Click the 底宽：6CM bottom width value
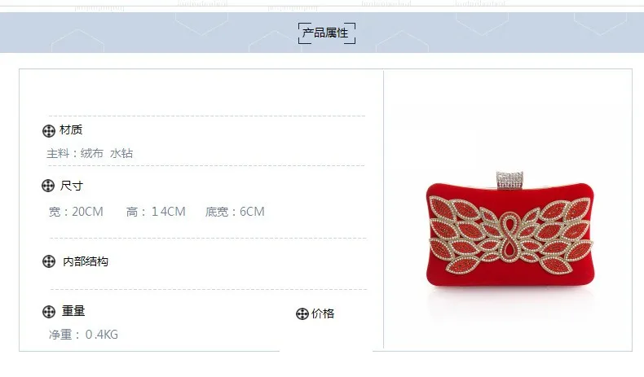 235,212
